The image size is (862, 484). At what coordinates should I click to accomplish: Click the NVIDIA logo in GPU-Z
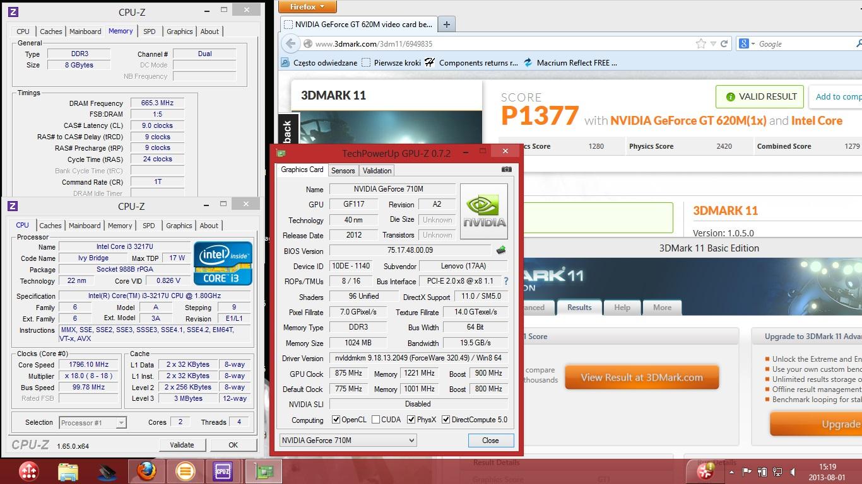[x=484, y=211]
